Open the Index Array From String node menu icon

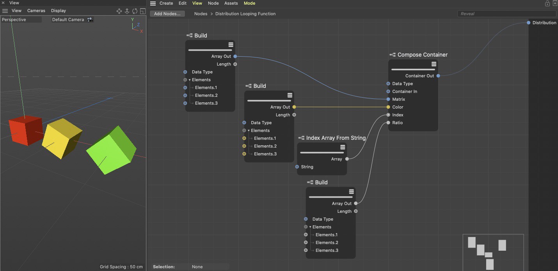(342, 147)
